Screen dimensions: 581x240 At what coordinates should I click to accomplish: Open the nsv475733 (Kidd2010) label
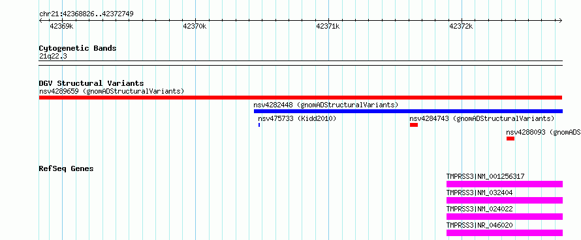coord(297,118)
